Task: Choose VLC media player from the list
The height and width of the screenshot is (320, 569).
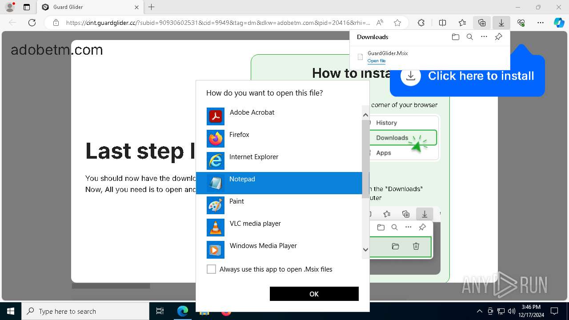Action: (x=279, y=228)
